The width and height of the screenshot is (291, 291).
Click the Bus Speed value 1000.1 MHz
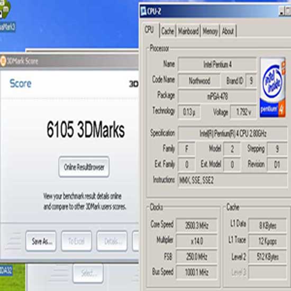pyautogui.click(x=196, y=272)
